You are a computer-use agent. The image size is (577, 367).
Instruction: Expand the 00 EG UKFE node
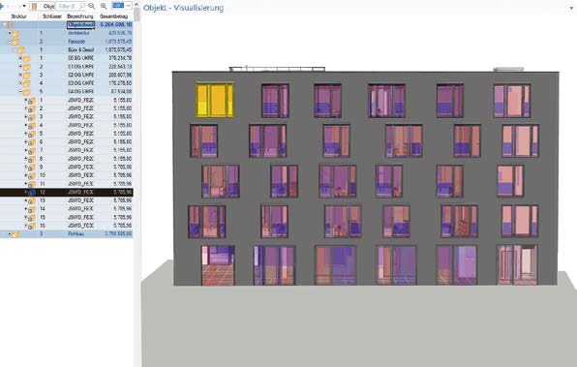pyautogui.click(x=20, y=58)
